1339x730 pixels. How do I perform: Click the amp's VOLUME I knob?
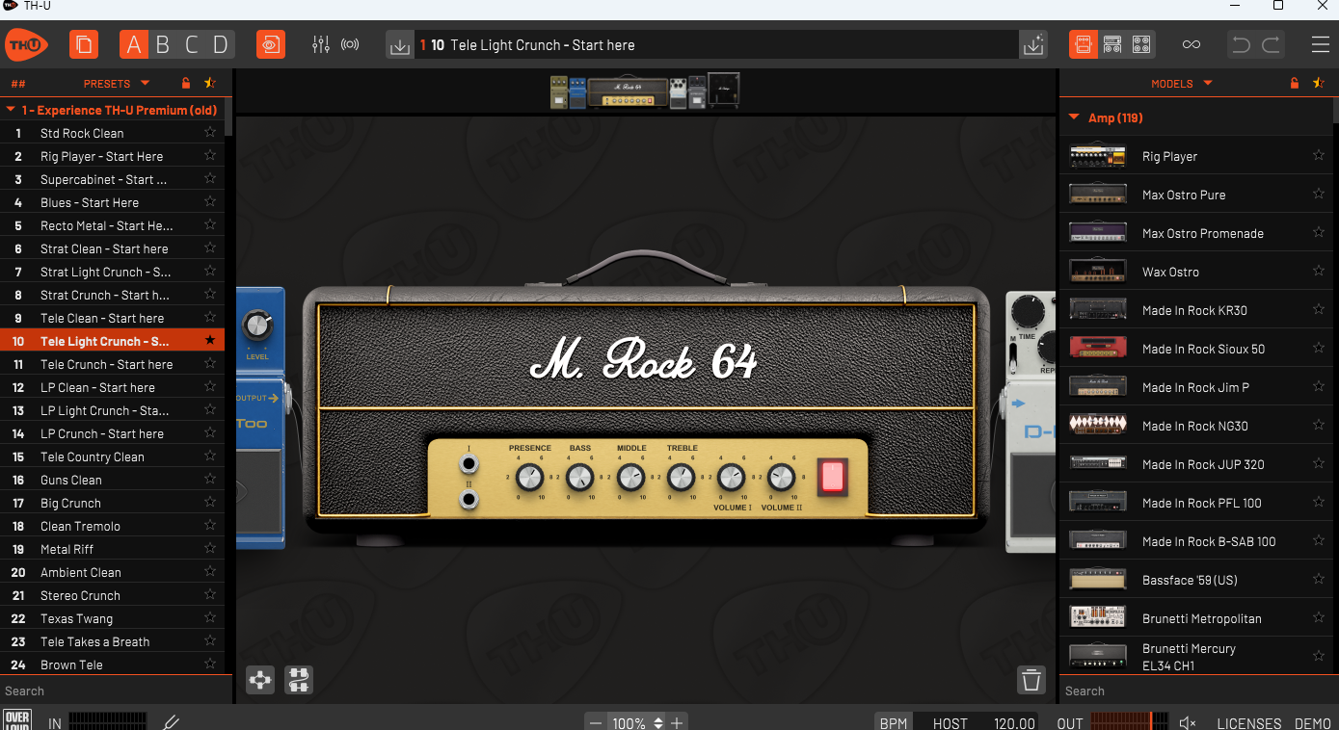[732, 477]
